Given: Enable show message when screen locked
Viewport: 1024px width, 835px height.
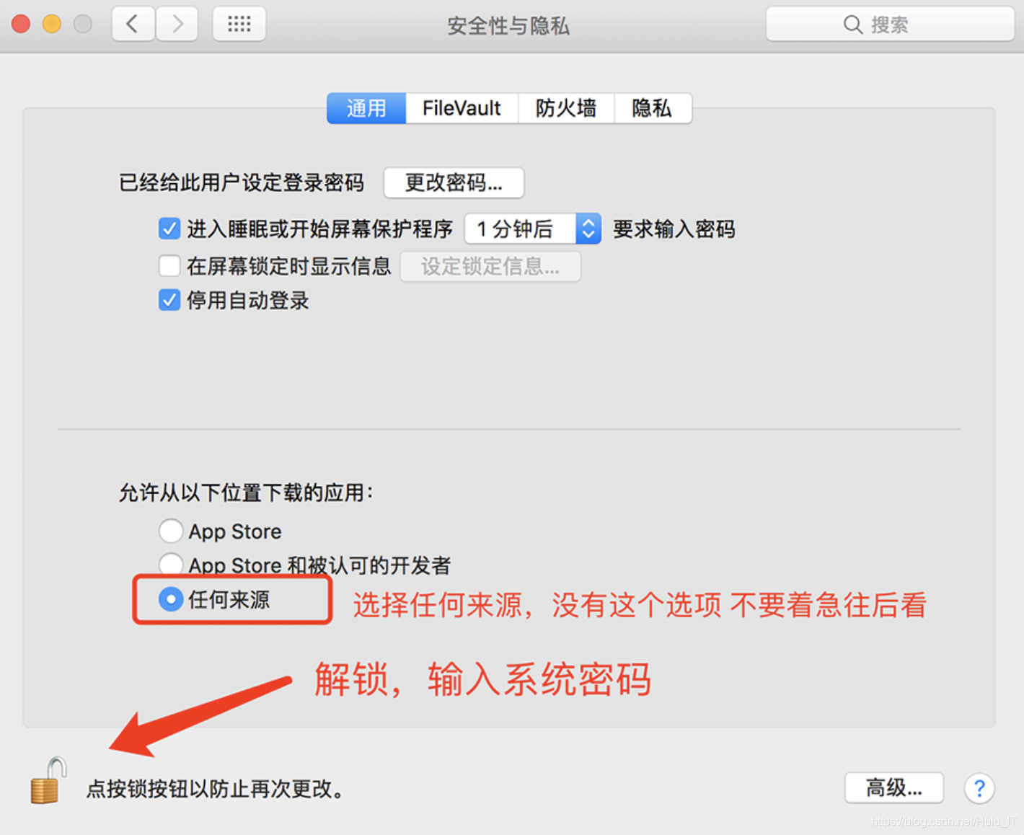Looking at the screenshot, I should pyautogui.click(x=169, y=266).
